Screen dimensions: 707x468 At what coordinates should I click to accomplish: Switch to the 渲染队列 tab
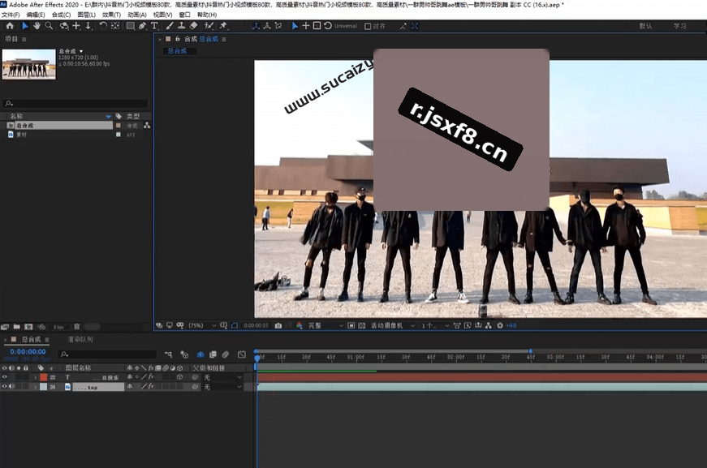point(80,339)
